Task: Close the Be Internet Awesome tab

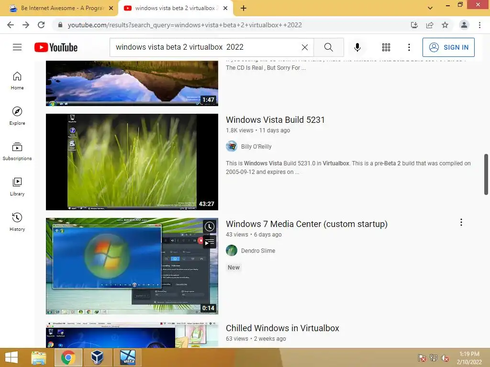Action: (111, 8)
